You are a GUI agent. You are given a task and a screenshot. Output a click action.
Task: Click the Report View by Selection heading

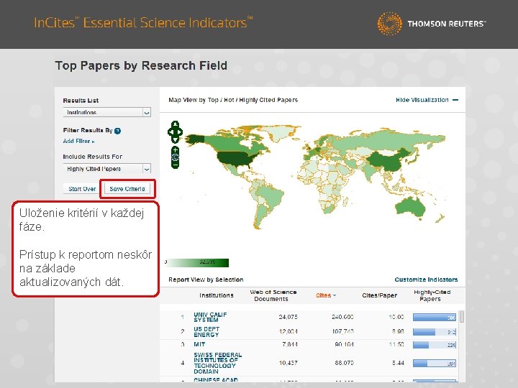click(x=206, y=280)
